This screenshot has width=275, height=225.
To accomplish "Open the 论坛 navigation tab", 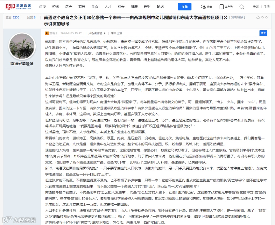I will [x=160, y=7].
